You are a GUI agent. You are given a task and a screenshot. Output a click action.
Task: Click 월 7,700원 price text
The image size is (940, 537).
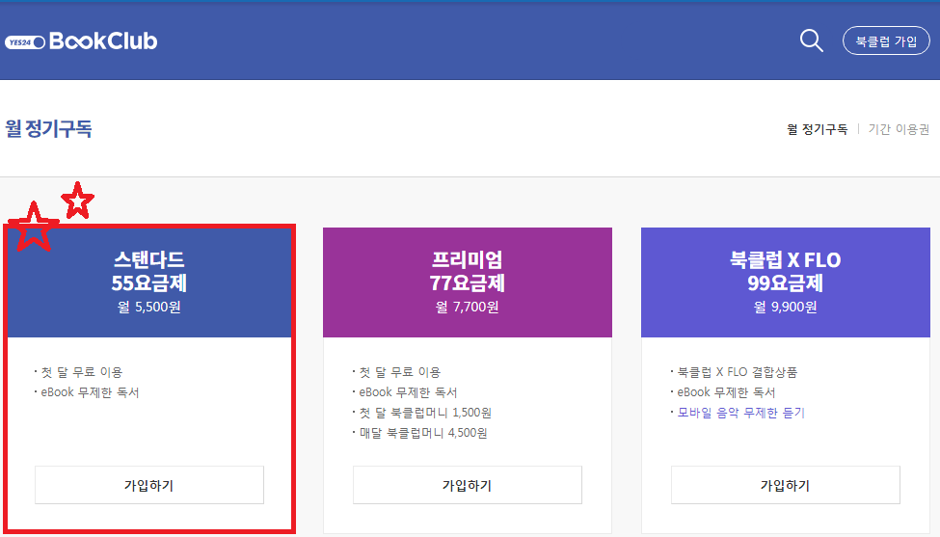click(467, 307)
